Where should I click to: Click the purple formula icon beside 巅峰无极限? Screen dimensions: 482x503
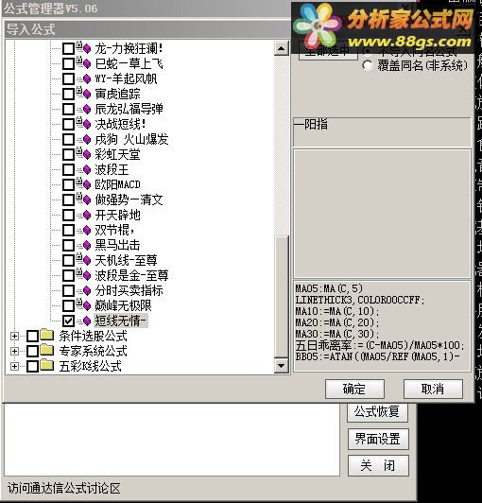87,305
